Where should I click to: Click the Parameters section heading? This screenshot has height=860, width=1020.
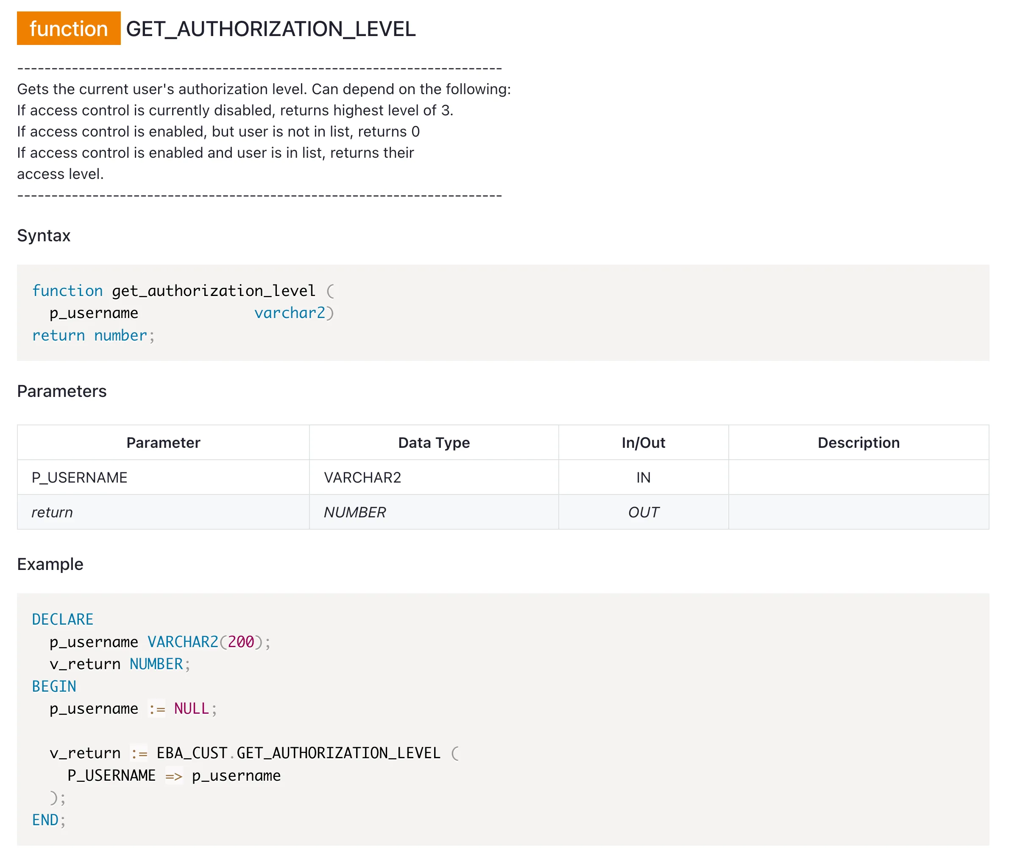(61, 391)
